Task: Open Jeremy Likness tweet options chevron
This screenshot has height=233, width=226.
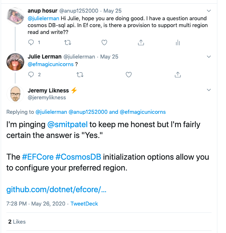Action: click(209, 90)
